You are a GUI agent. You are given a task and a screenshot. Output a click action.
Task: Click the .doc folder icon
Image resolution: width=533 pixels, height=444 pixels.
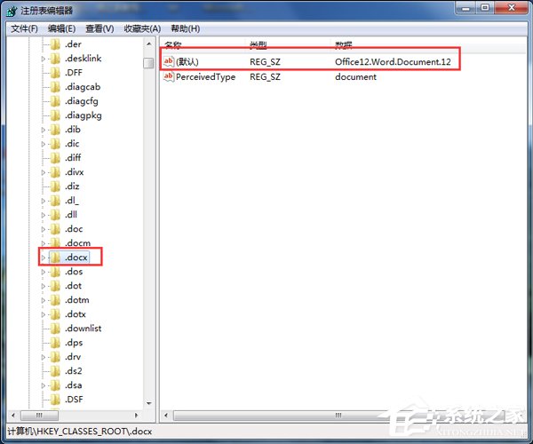55,229
